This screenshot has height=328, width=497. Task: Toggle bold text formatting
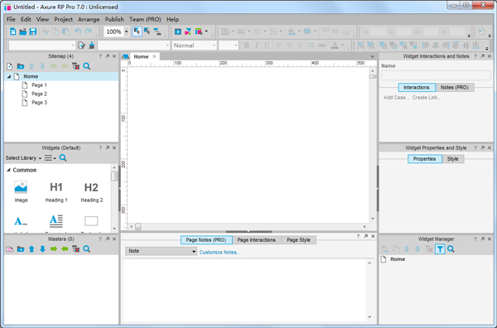(x=247, y=46)
